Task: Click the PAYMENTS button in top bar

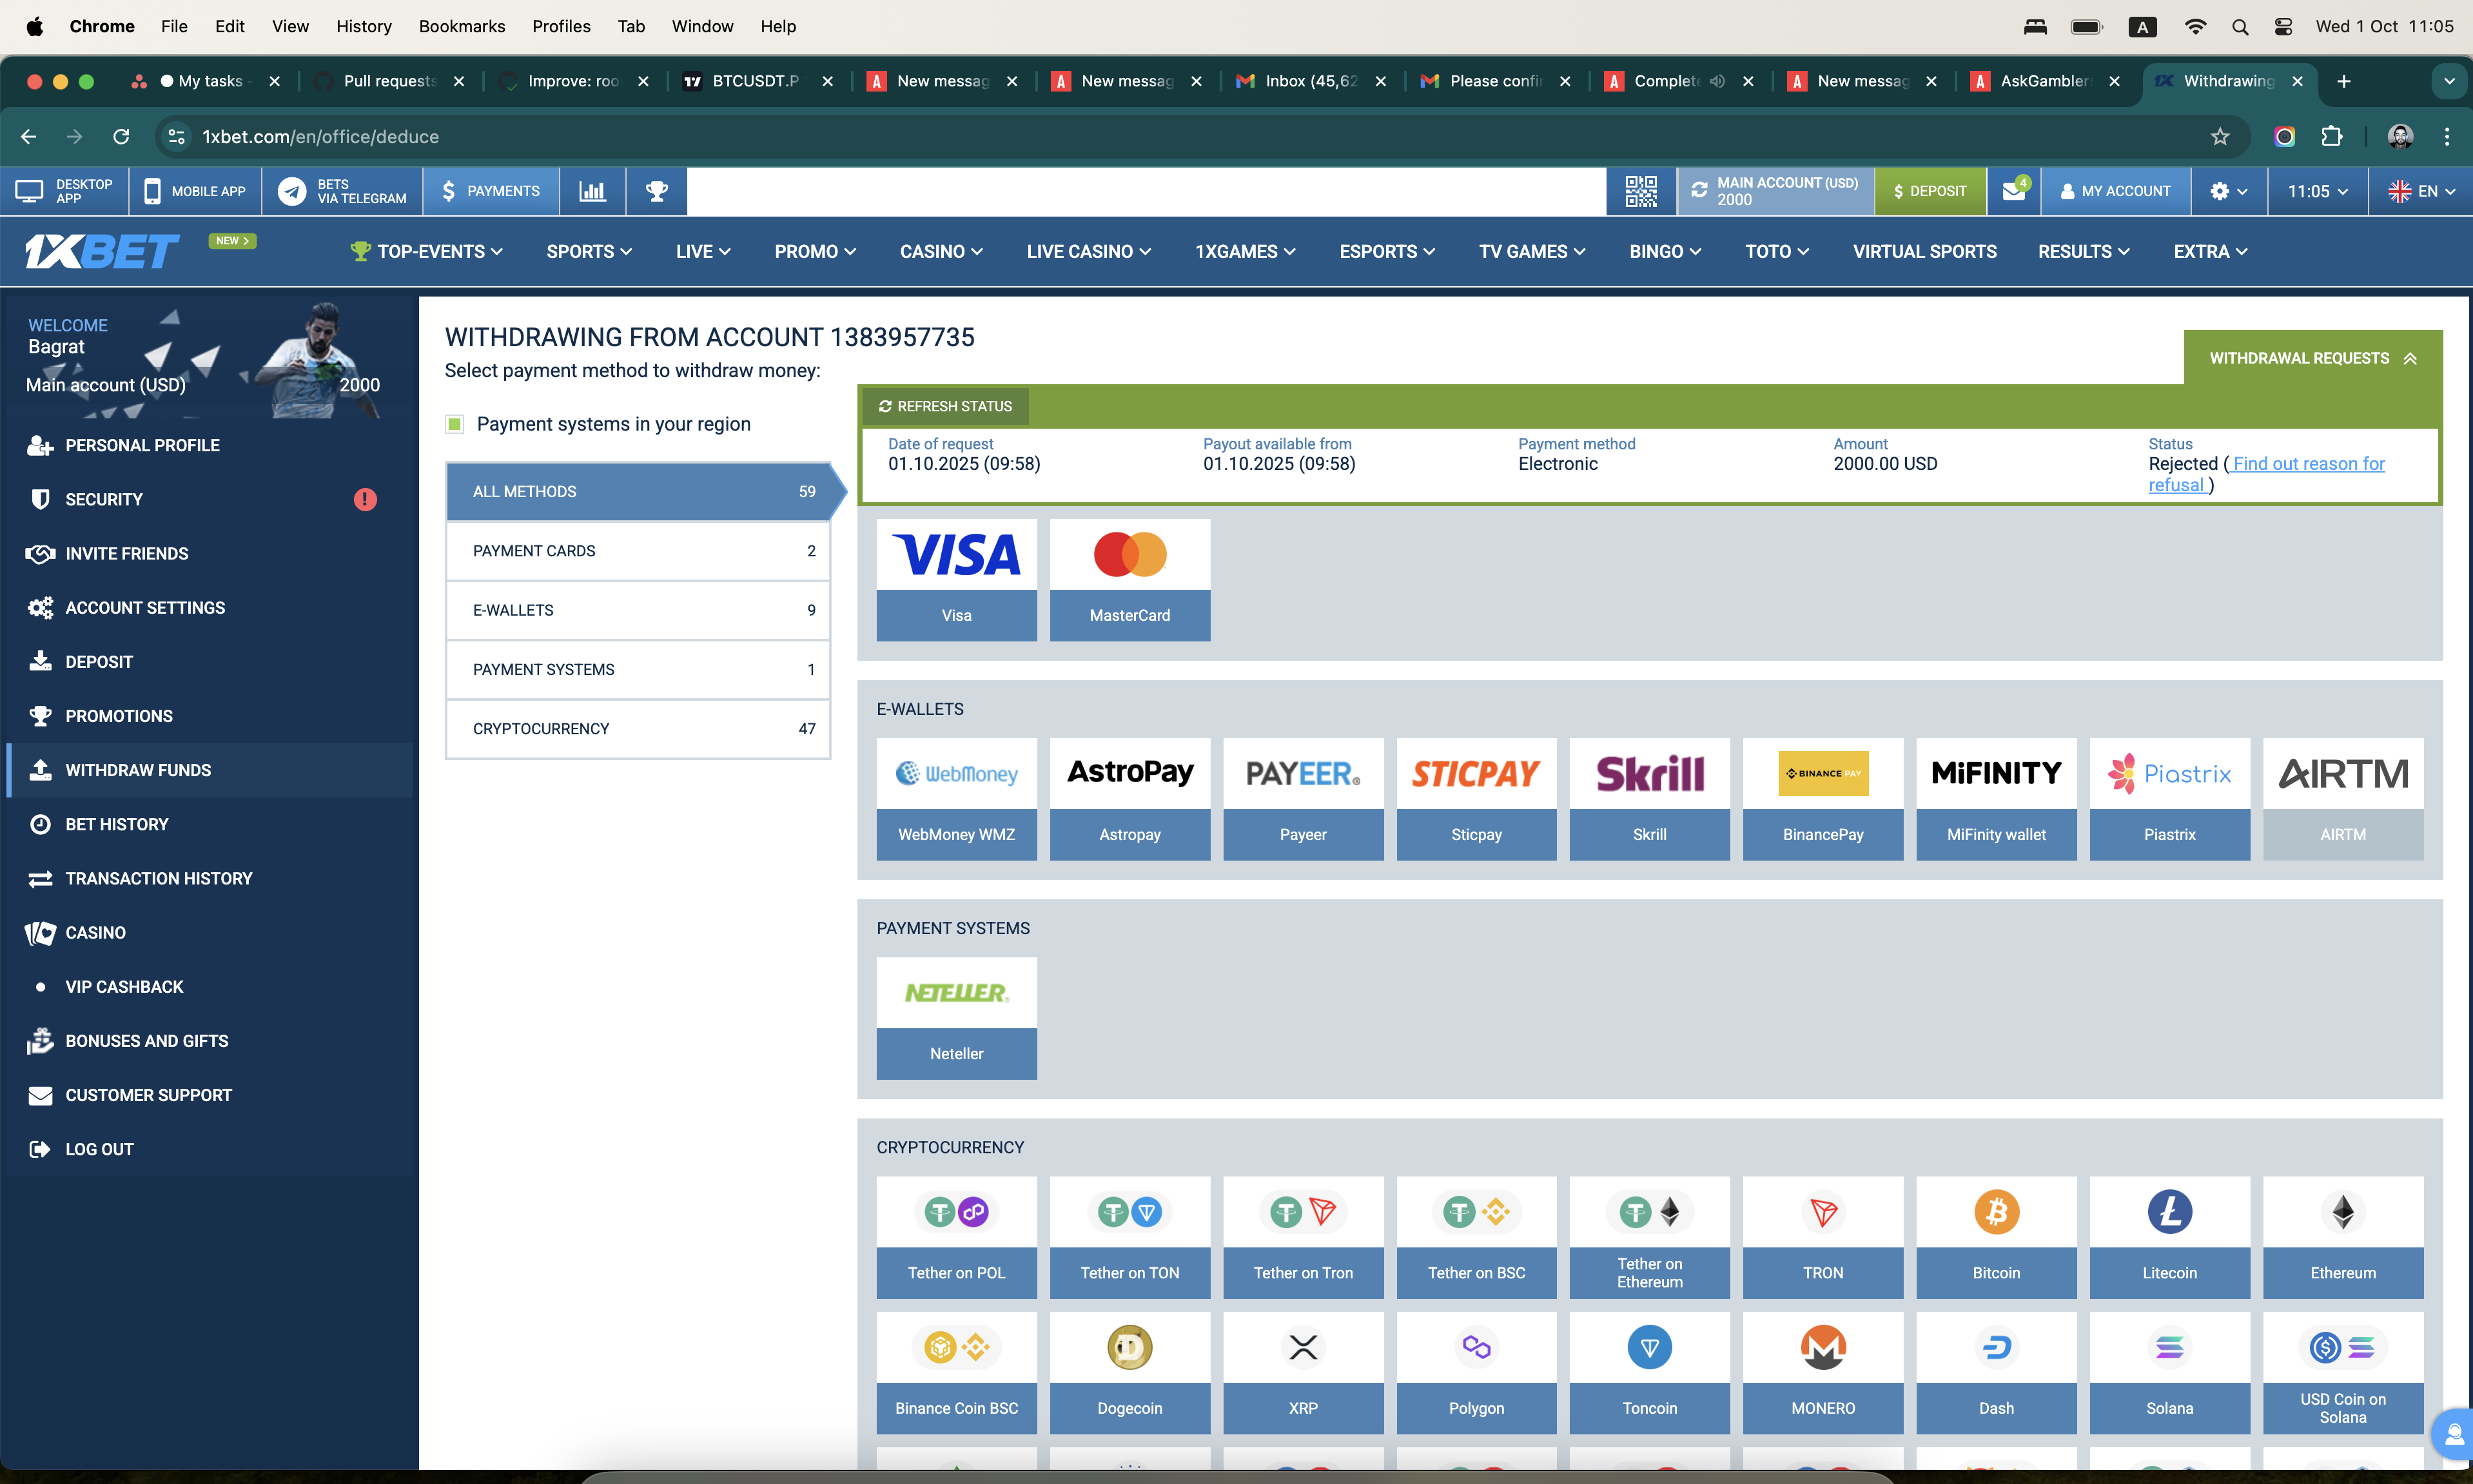Action: point(491,191)
